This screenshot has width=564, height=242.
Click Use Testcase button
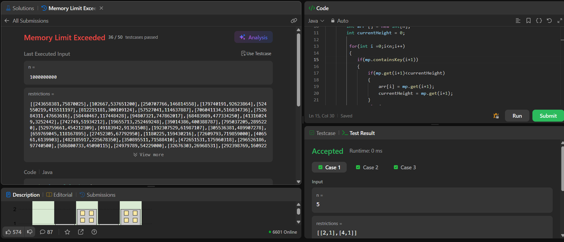click(x=256, y=54)
